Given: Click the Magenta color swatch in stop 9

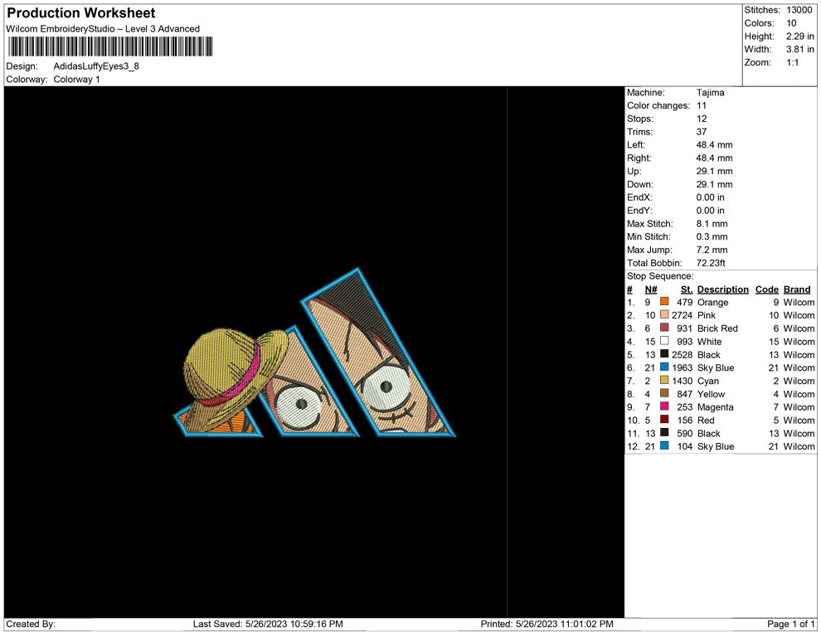Looking at the screenshot, I should click(664, 406).
